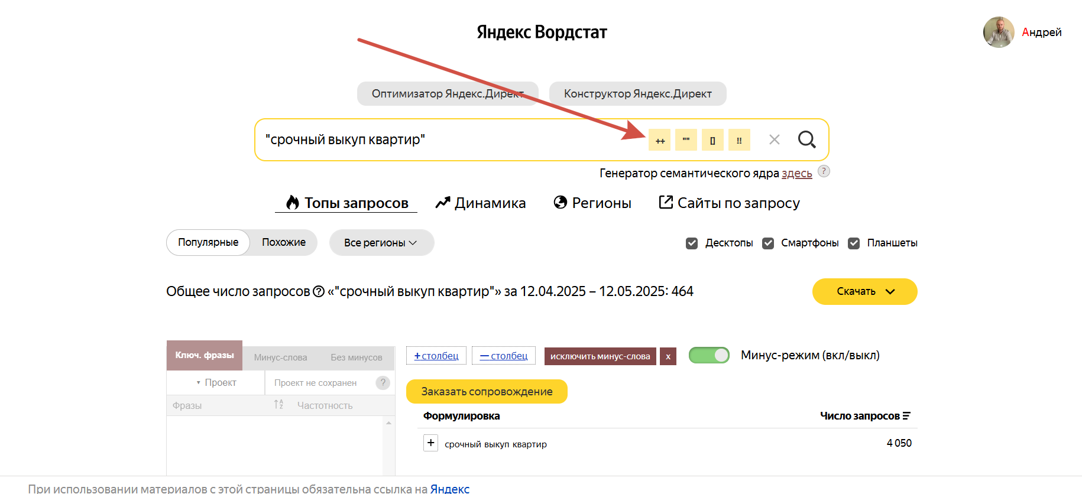
Task: Switch to the Динамика tab
Action: tap(480, 203)
